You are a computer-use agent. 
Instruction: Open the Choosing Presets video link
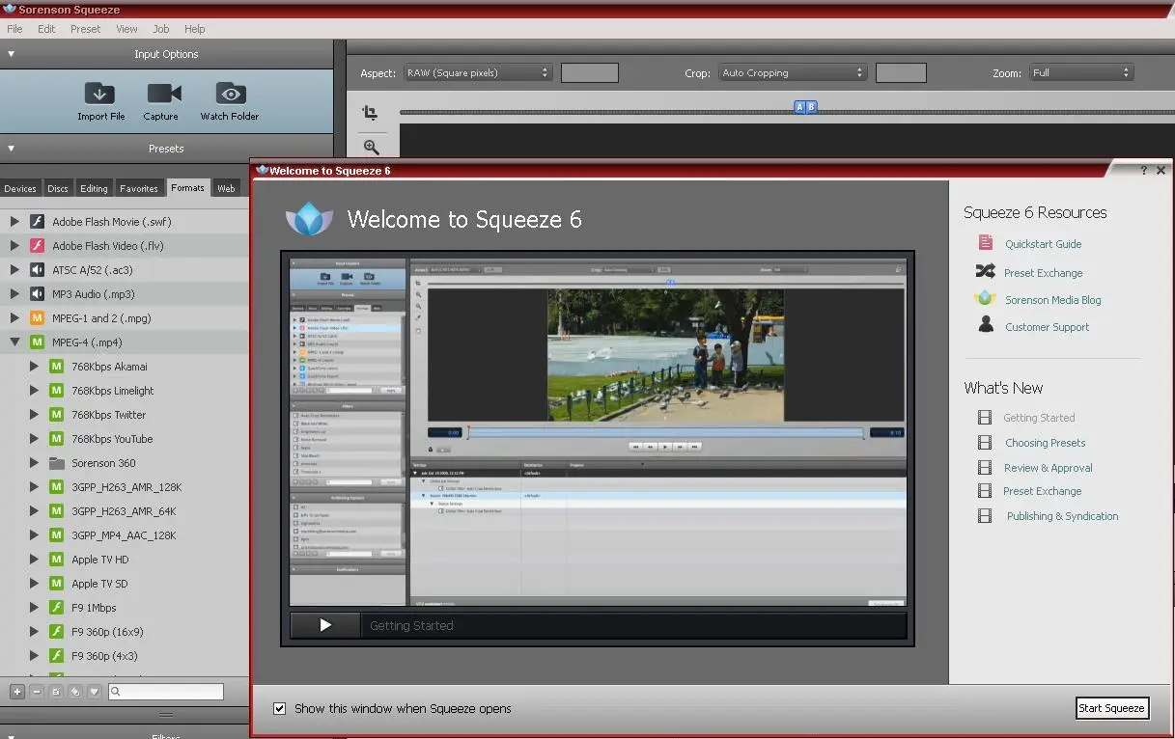pos(1045,443)
